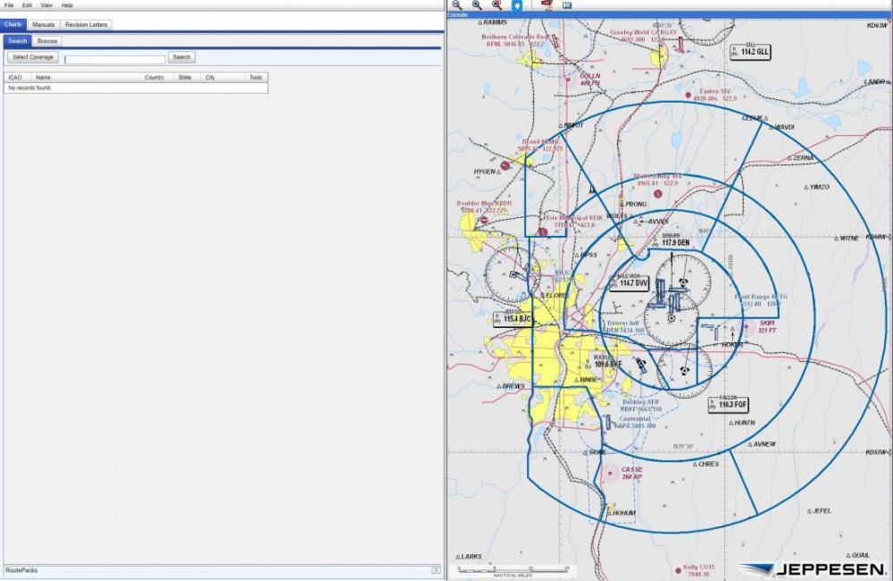Screen dimensions: 893x581
Task: Sort results by City column header
Action: pos(223,78)
